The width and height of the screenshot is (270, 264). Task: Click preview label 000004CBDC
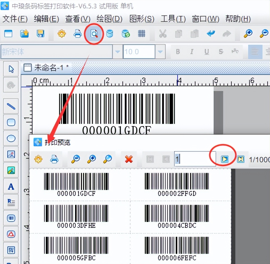click(x=177, y=217)
